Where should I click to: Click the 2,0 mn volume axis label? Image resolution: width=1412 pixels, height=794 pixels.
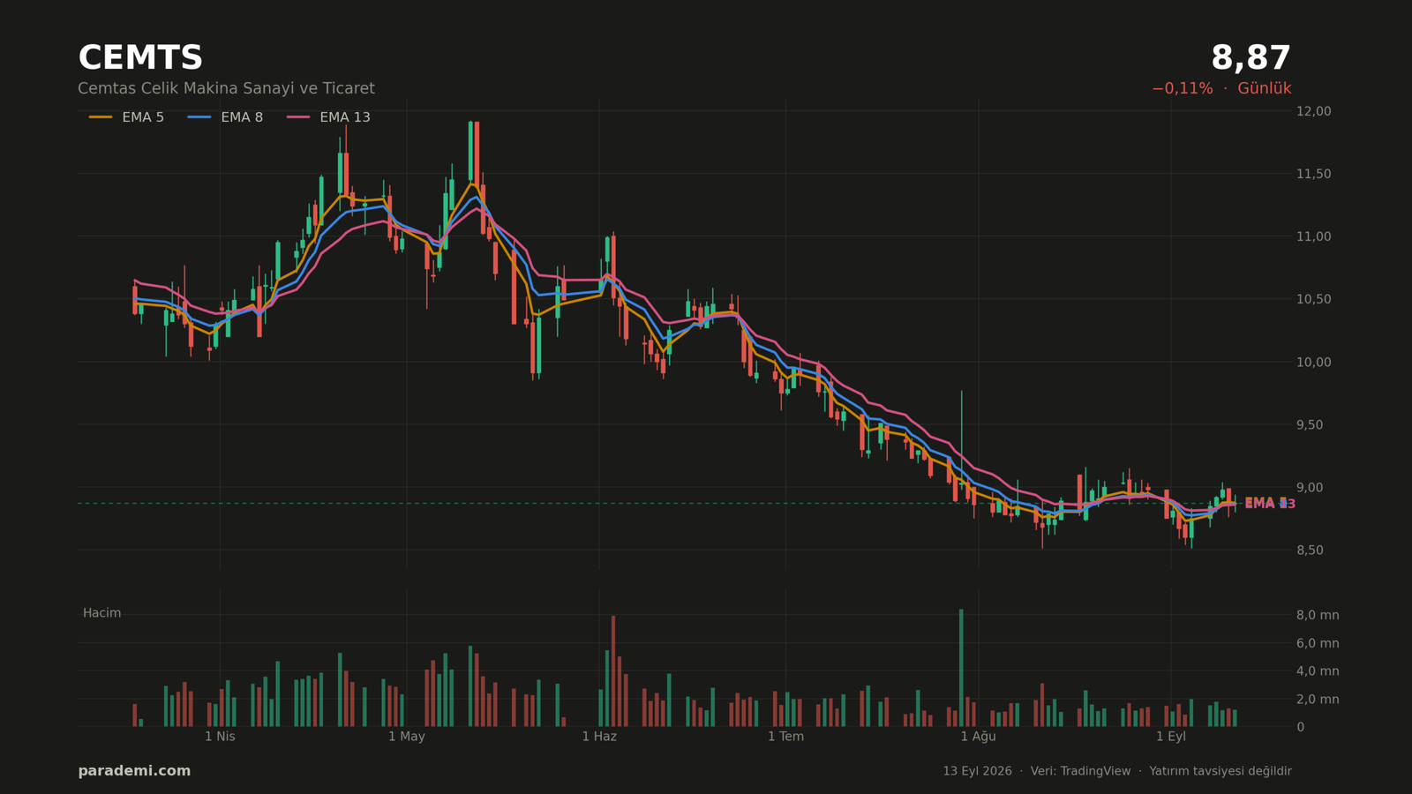pos(1318,700)
